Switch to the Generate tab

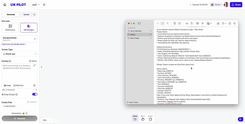[x=11, y=14]
